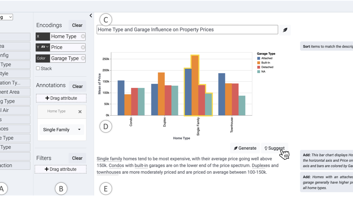Clear all annotations
Viewport: 353px width, 199px height.
point(77,86)
